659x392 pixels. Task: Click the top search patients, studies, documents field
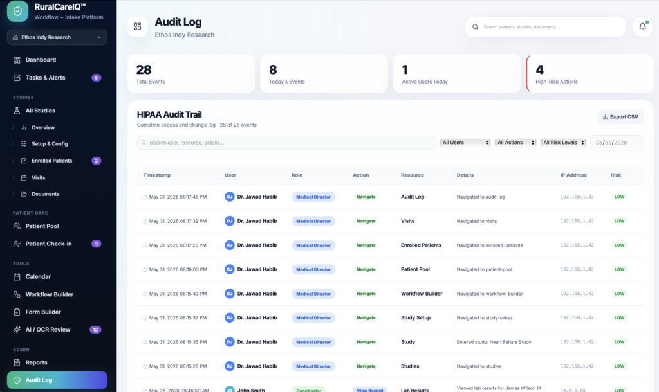point(546,27)
